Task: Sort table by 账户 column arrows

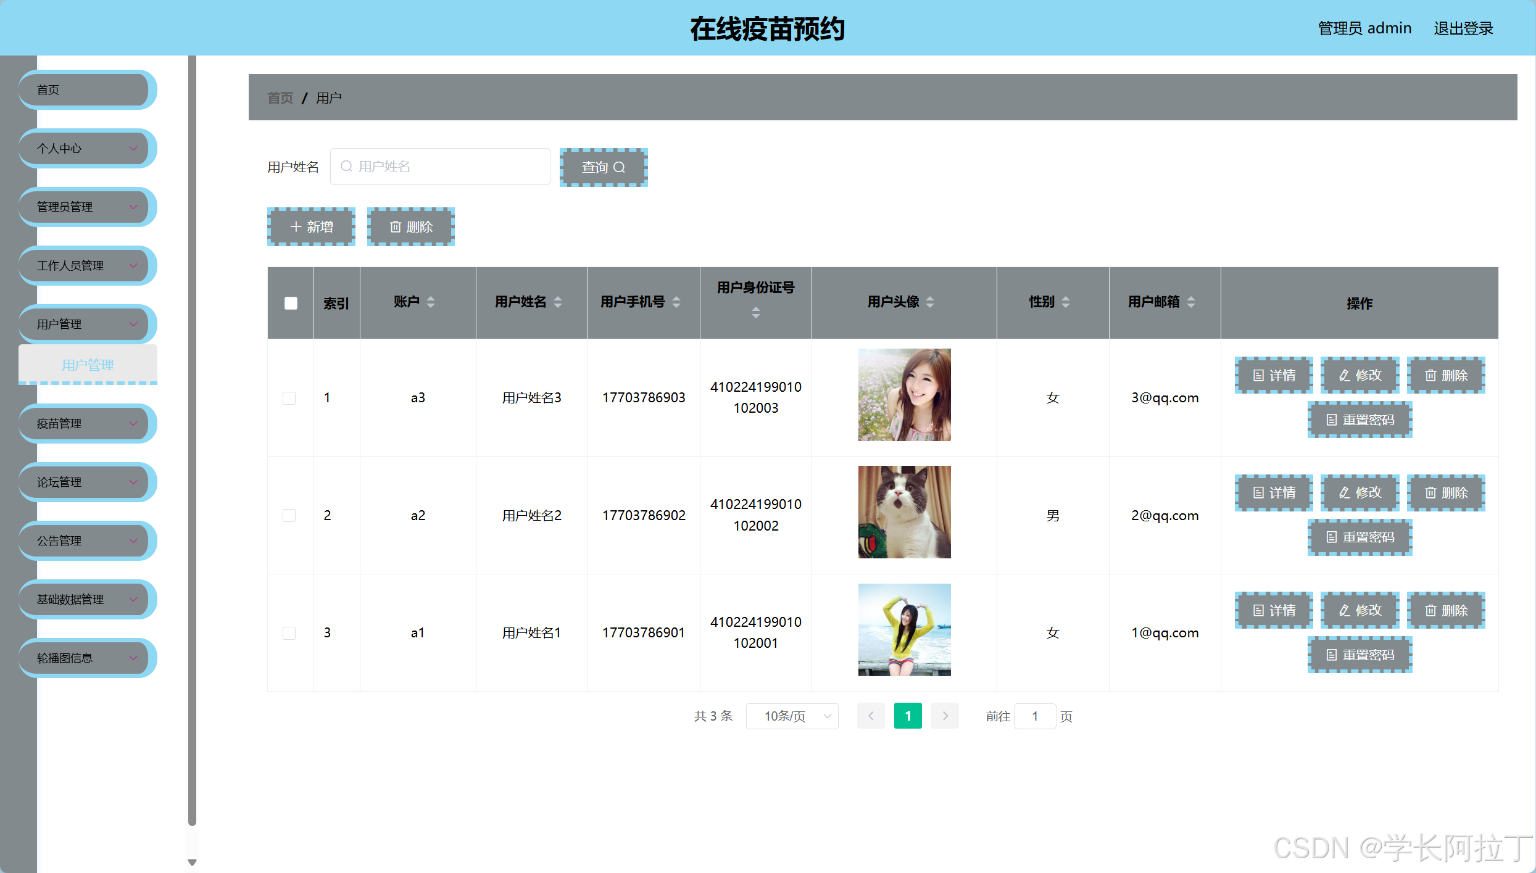Action: (431, 302)
